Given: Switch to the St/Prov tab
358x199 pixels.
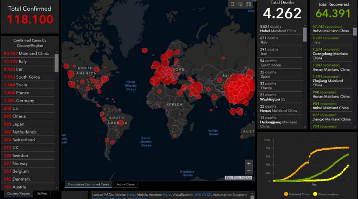Looking at the screenshot, I should pos(43,194).
